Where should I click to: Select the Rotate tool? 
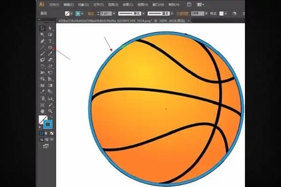(43, 66)
